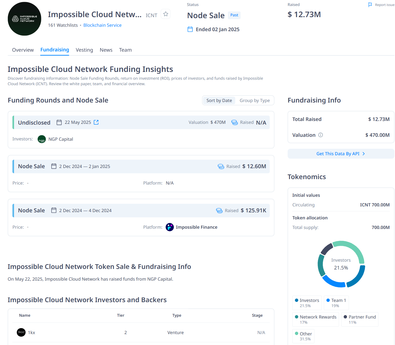Click calendar icon beside 2 Dec 2024 — 2 Jan 2025
The width and height of the screenshot is (395, 345).
[54, 166]
